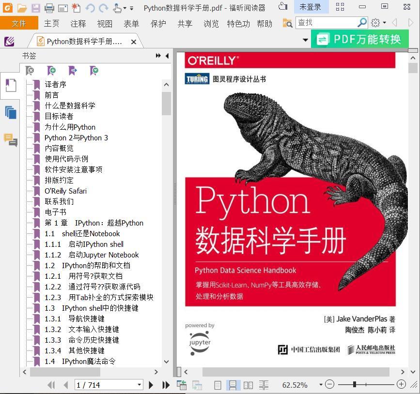This screenshot has width=420, height=394.
Task: Select the Python 2与Python 3 bookmark
Action: click(77, 138)
